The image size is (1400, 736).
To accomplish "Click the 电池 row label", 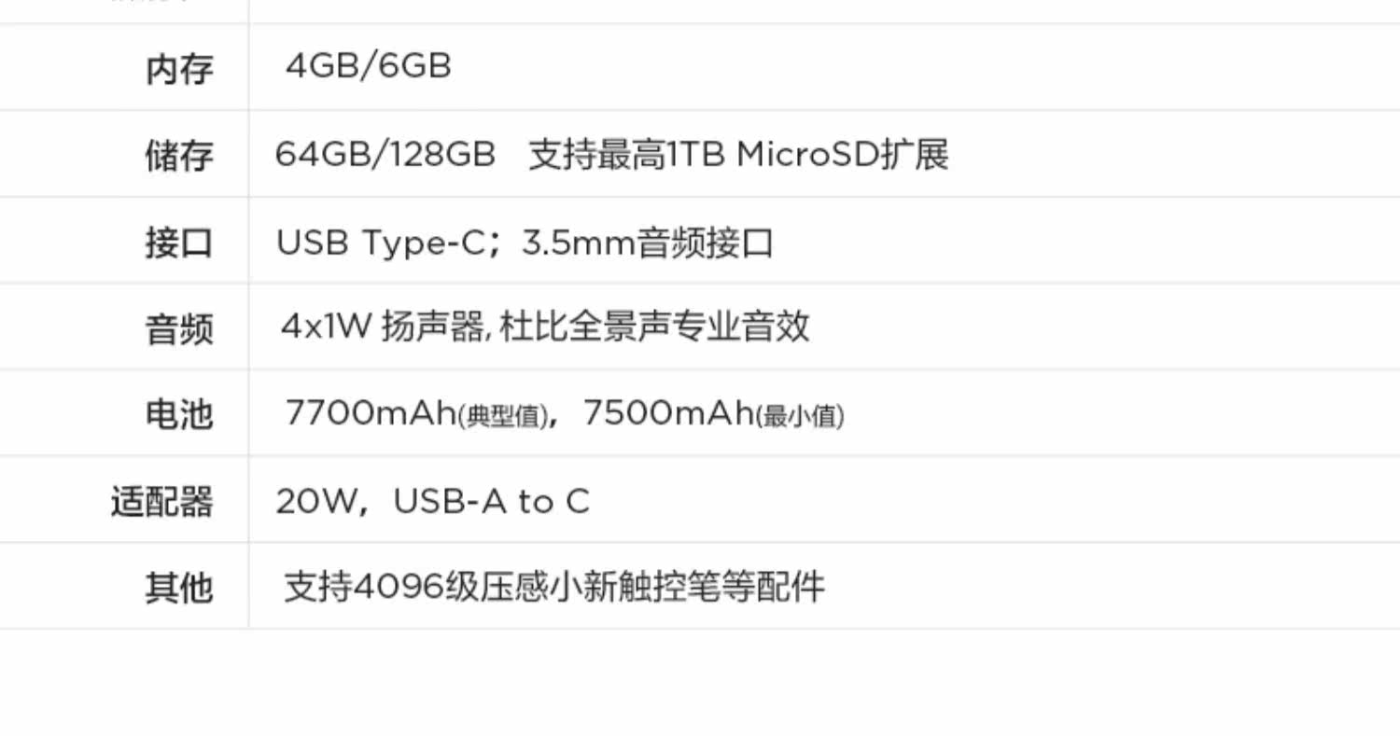I will [x=179, y=414].
